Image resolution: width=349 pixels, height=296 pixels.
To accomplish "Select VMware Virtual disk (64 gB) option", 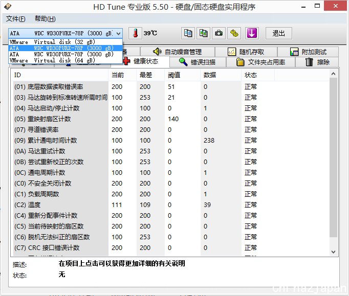I will (x=65, y=60).
